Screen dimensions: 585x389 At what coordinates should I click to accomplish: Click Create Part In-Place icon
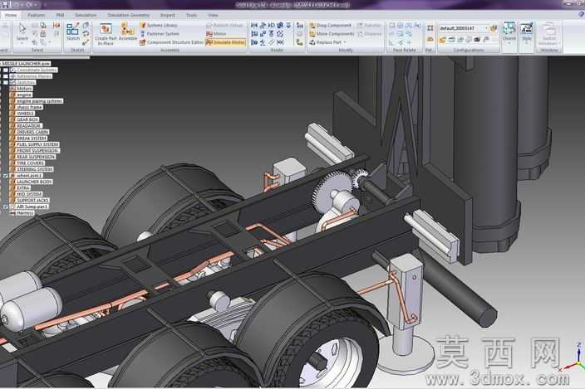pyautogui.click(x=106, y=29)
